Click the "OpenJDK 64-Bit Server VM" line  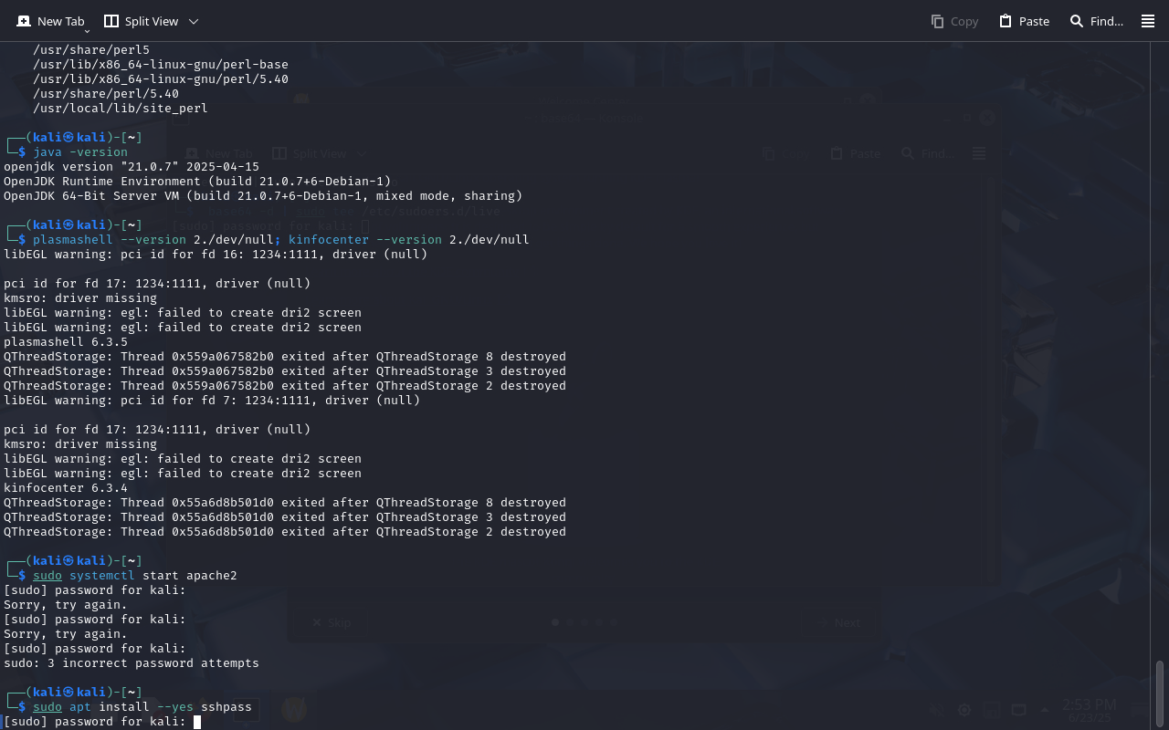(x=263, y=196)
